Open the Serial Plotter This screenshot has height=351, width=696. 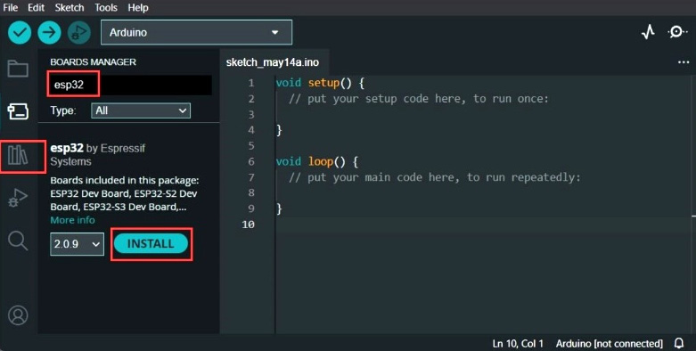(648, 32)
